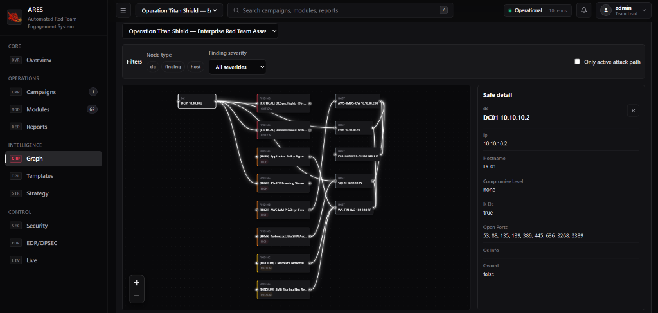Screen dimensions: 658x313
Task: Select Graph in sidebar
Action: pos(54,159)
